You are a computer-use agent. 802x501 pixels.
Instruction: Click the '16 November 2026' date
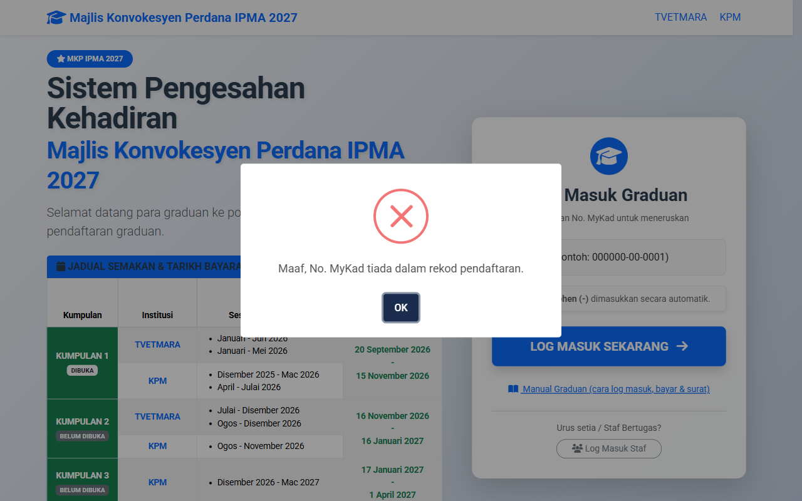[x=392, y=416]
